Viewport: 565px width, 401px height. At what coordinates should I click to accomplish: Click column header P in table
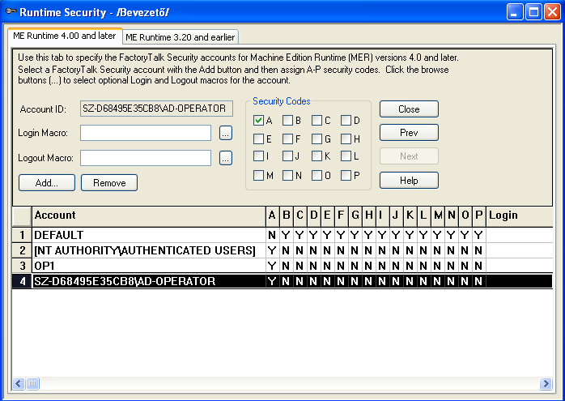pyautogui.click(x=479, y=216)
